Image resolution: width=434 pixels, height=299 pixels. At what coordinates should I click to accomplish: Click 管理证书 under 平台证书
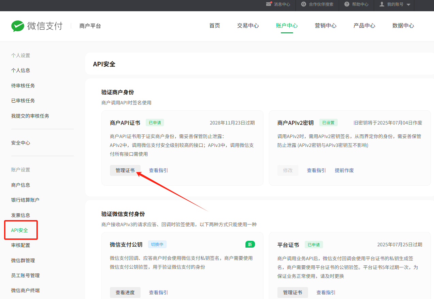coord(292,293)
